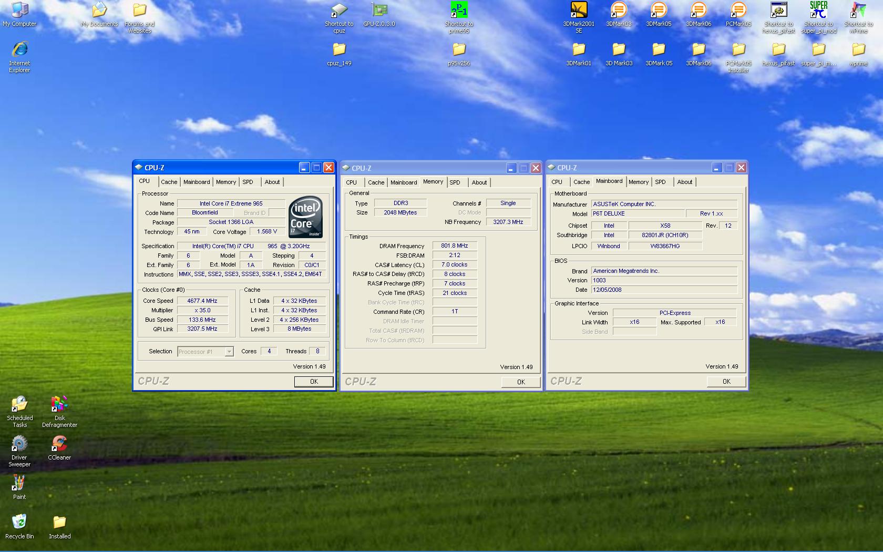Click the P6T DELUXE model field
Image resolution: width=883 pixels, height=552 pixels.
[x=639, y=213]
